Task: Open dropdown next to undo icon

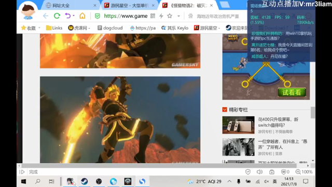Action: pos(74,16)
